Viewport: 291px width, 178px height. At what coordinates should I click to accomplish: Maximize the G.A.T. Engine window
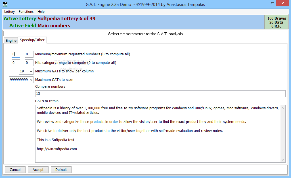(x=273, y=3)
